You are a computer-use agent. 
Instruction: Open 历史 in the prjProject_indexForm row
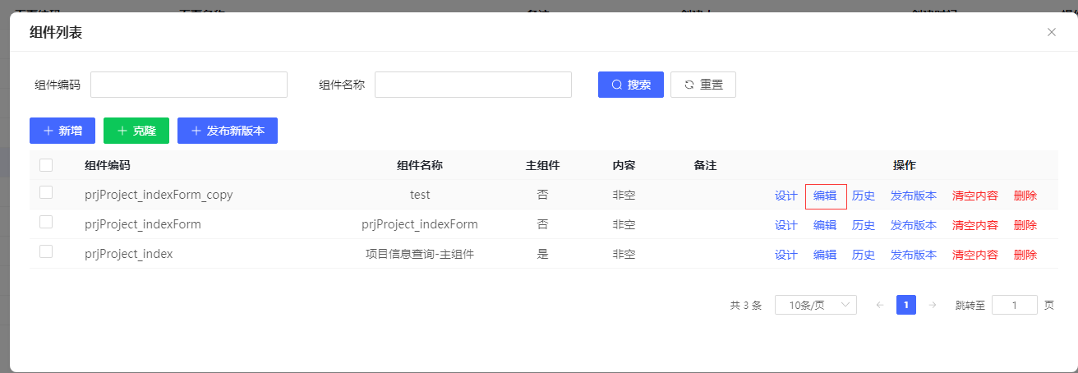(864, 225)
